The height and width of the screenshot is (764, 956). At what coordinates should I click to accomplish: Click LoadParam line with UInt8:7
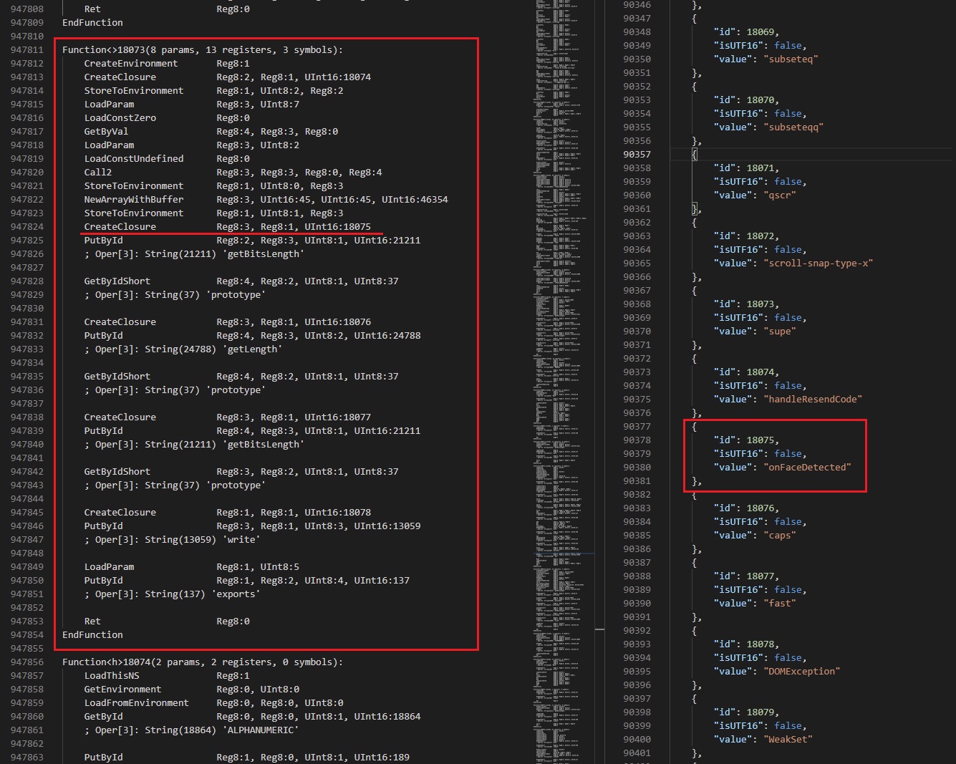click(192, 105)
